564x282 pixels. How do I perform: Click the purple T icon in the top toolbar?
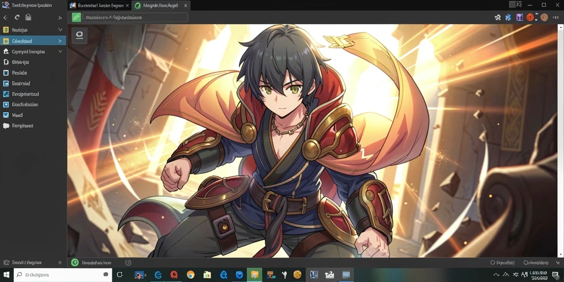519,17
